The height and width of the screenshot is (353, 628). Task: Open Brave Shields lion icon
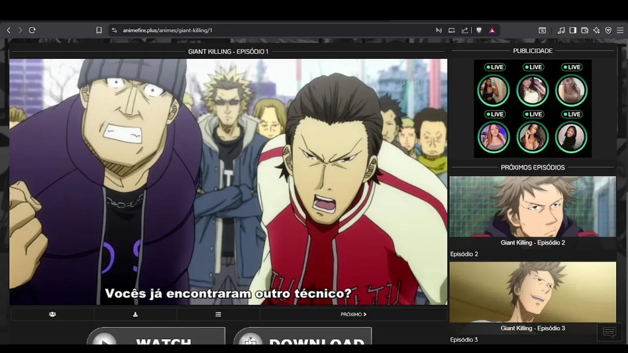[479, 30]
